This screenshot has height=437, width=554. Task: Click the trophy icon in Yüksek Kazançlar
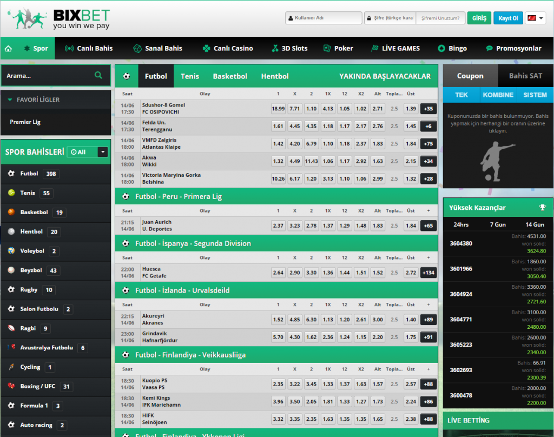tap(543, 207)
